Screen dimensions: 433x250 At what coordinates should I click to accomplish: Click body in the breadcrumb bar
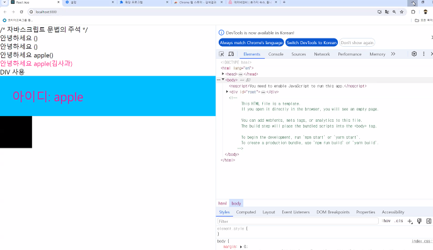tap(236, 203)
